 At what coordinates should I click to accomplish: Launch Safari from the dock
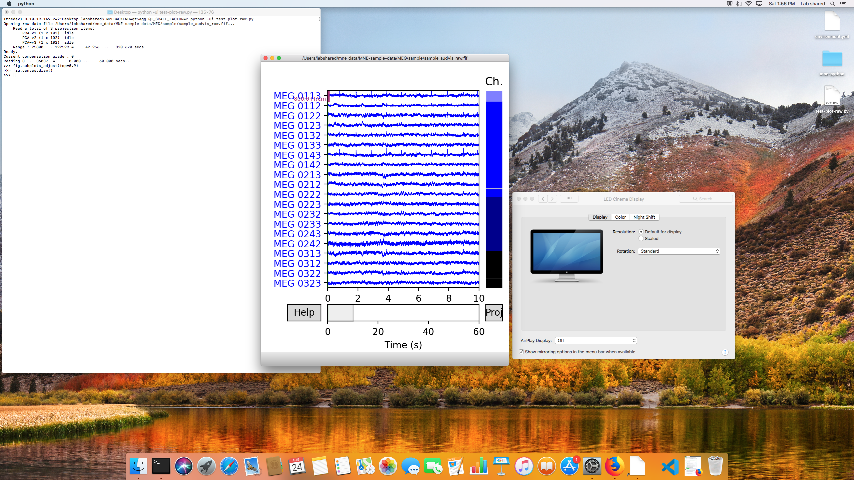click(x=229, y=466)
